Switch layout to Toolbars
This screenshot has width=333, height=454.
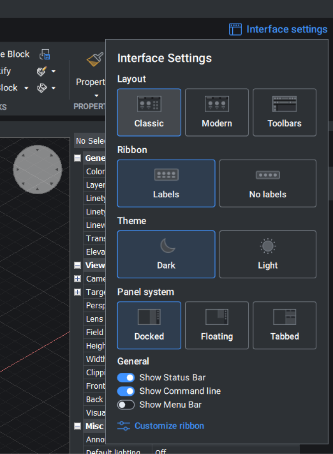click(284, 112)
